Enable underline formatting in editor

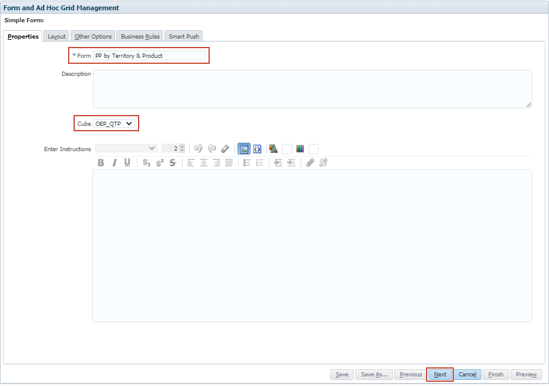[x=127, y=162]
